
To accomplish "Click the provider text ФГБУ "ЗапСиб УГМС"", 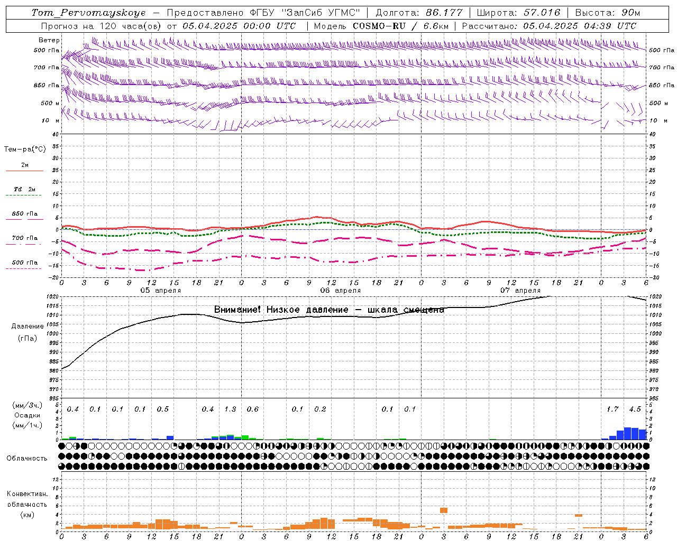I will (x=305, y=13).
